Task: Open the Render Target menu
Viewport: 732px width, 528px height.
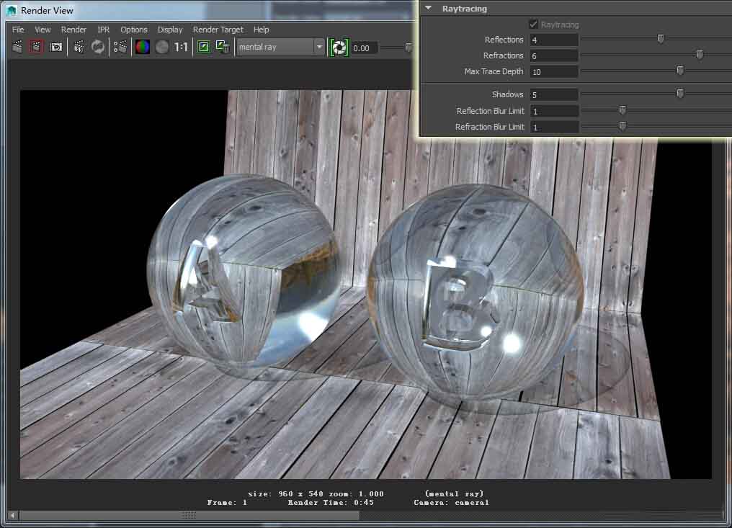Action: point(218,30)
